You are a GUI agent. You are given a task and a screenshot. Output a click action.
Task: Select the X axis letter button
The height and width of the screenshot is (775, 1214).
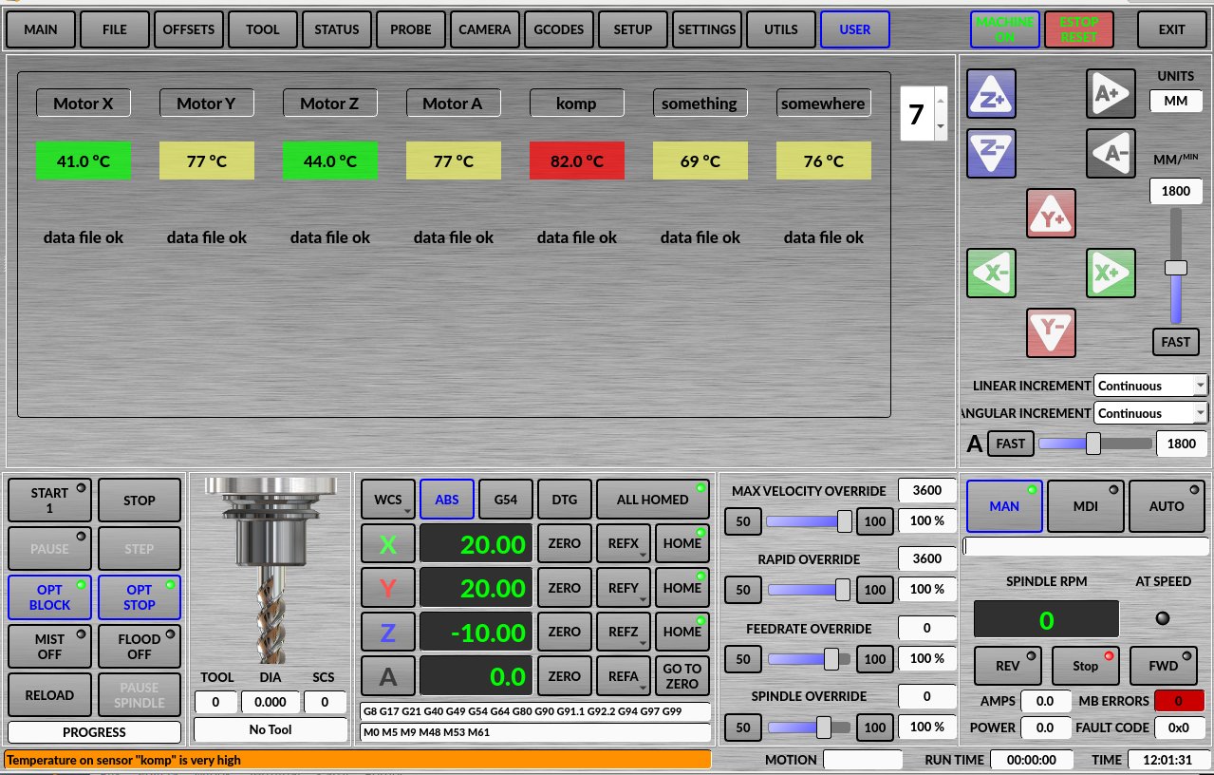point(388,544)
